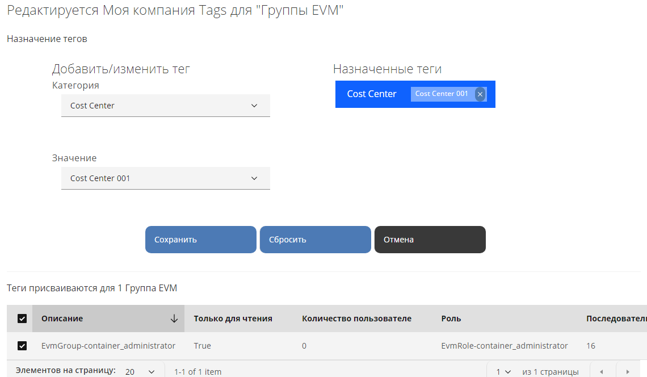Go to the previous page arrow
This screenshot has width=647, height=377.
[601, 372]
